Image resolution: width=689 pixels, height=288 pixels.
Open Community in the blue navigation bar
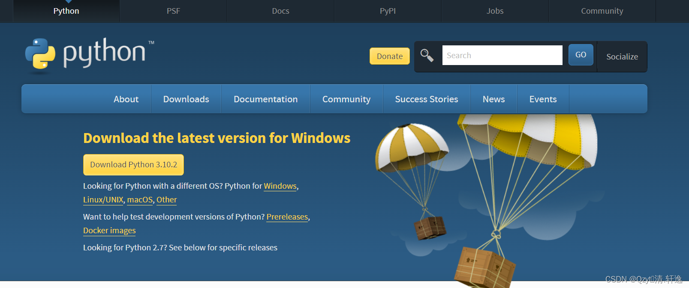tap(346, 99)
